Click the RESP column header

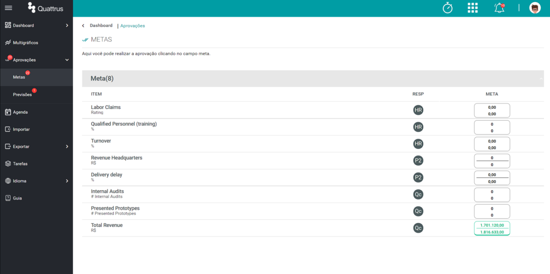click(x=418, y=94)
